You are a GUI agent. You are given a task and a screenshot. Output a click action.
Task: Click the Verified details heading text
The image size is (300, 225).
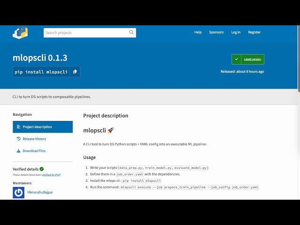click(x=26, y=169)
